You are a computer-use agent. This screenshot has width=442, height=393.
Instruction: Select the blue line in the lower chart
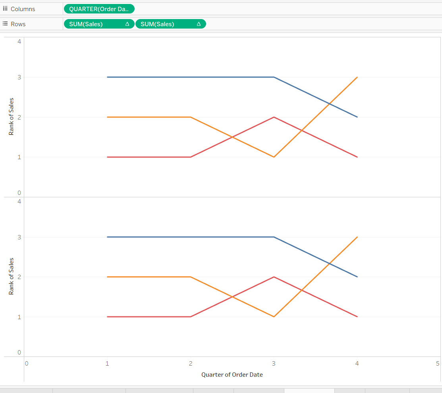coord(191,237)
